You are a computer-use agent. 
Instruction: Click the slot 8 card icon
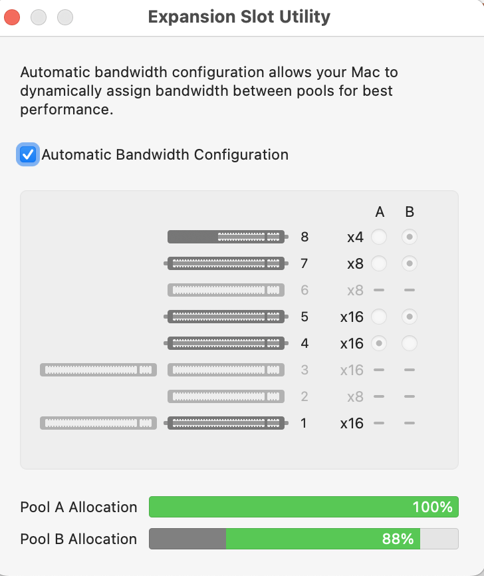226,236
